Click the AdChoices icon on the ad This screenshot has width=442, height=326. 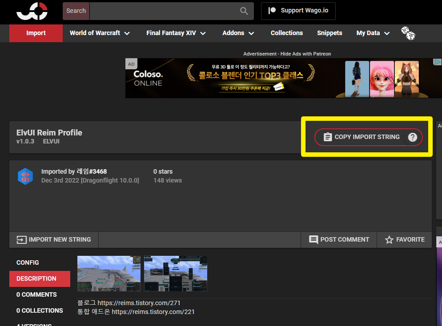point(437,62)
